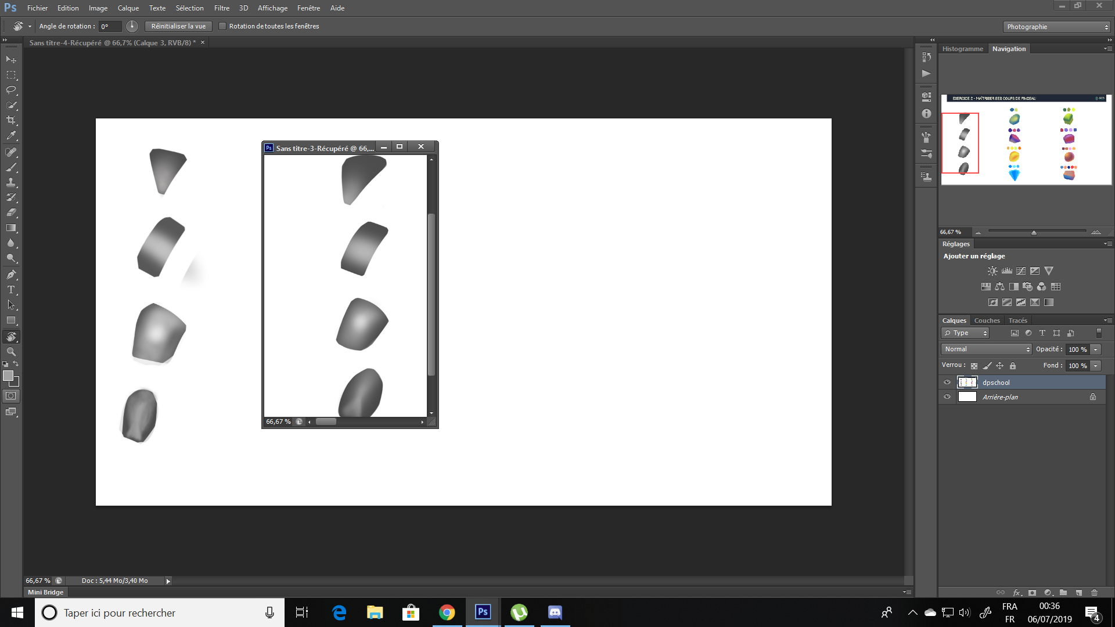
Task: Select the Crop tool
Action: 10,120
